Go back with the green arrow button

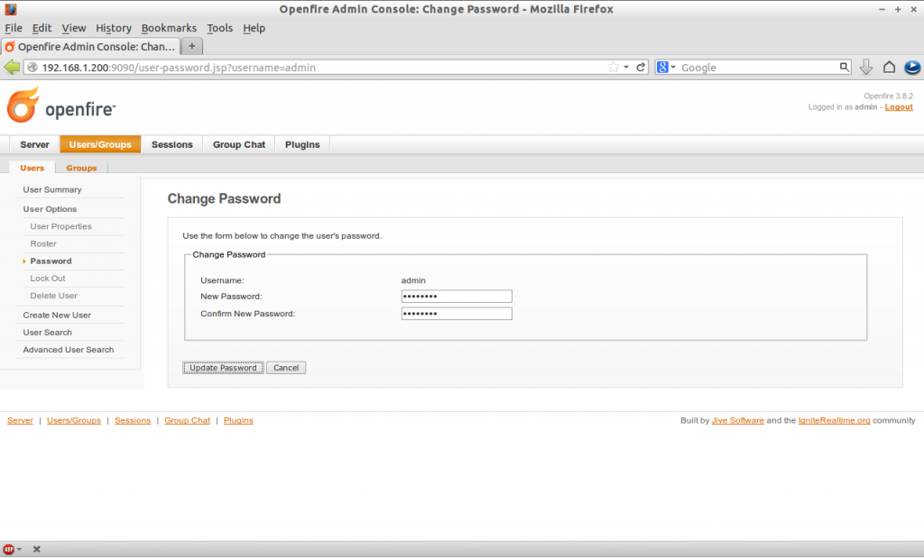coord(12,67)
